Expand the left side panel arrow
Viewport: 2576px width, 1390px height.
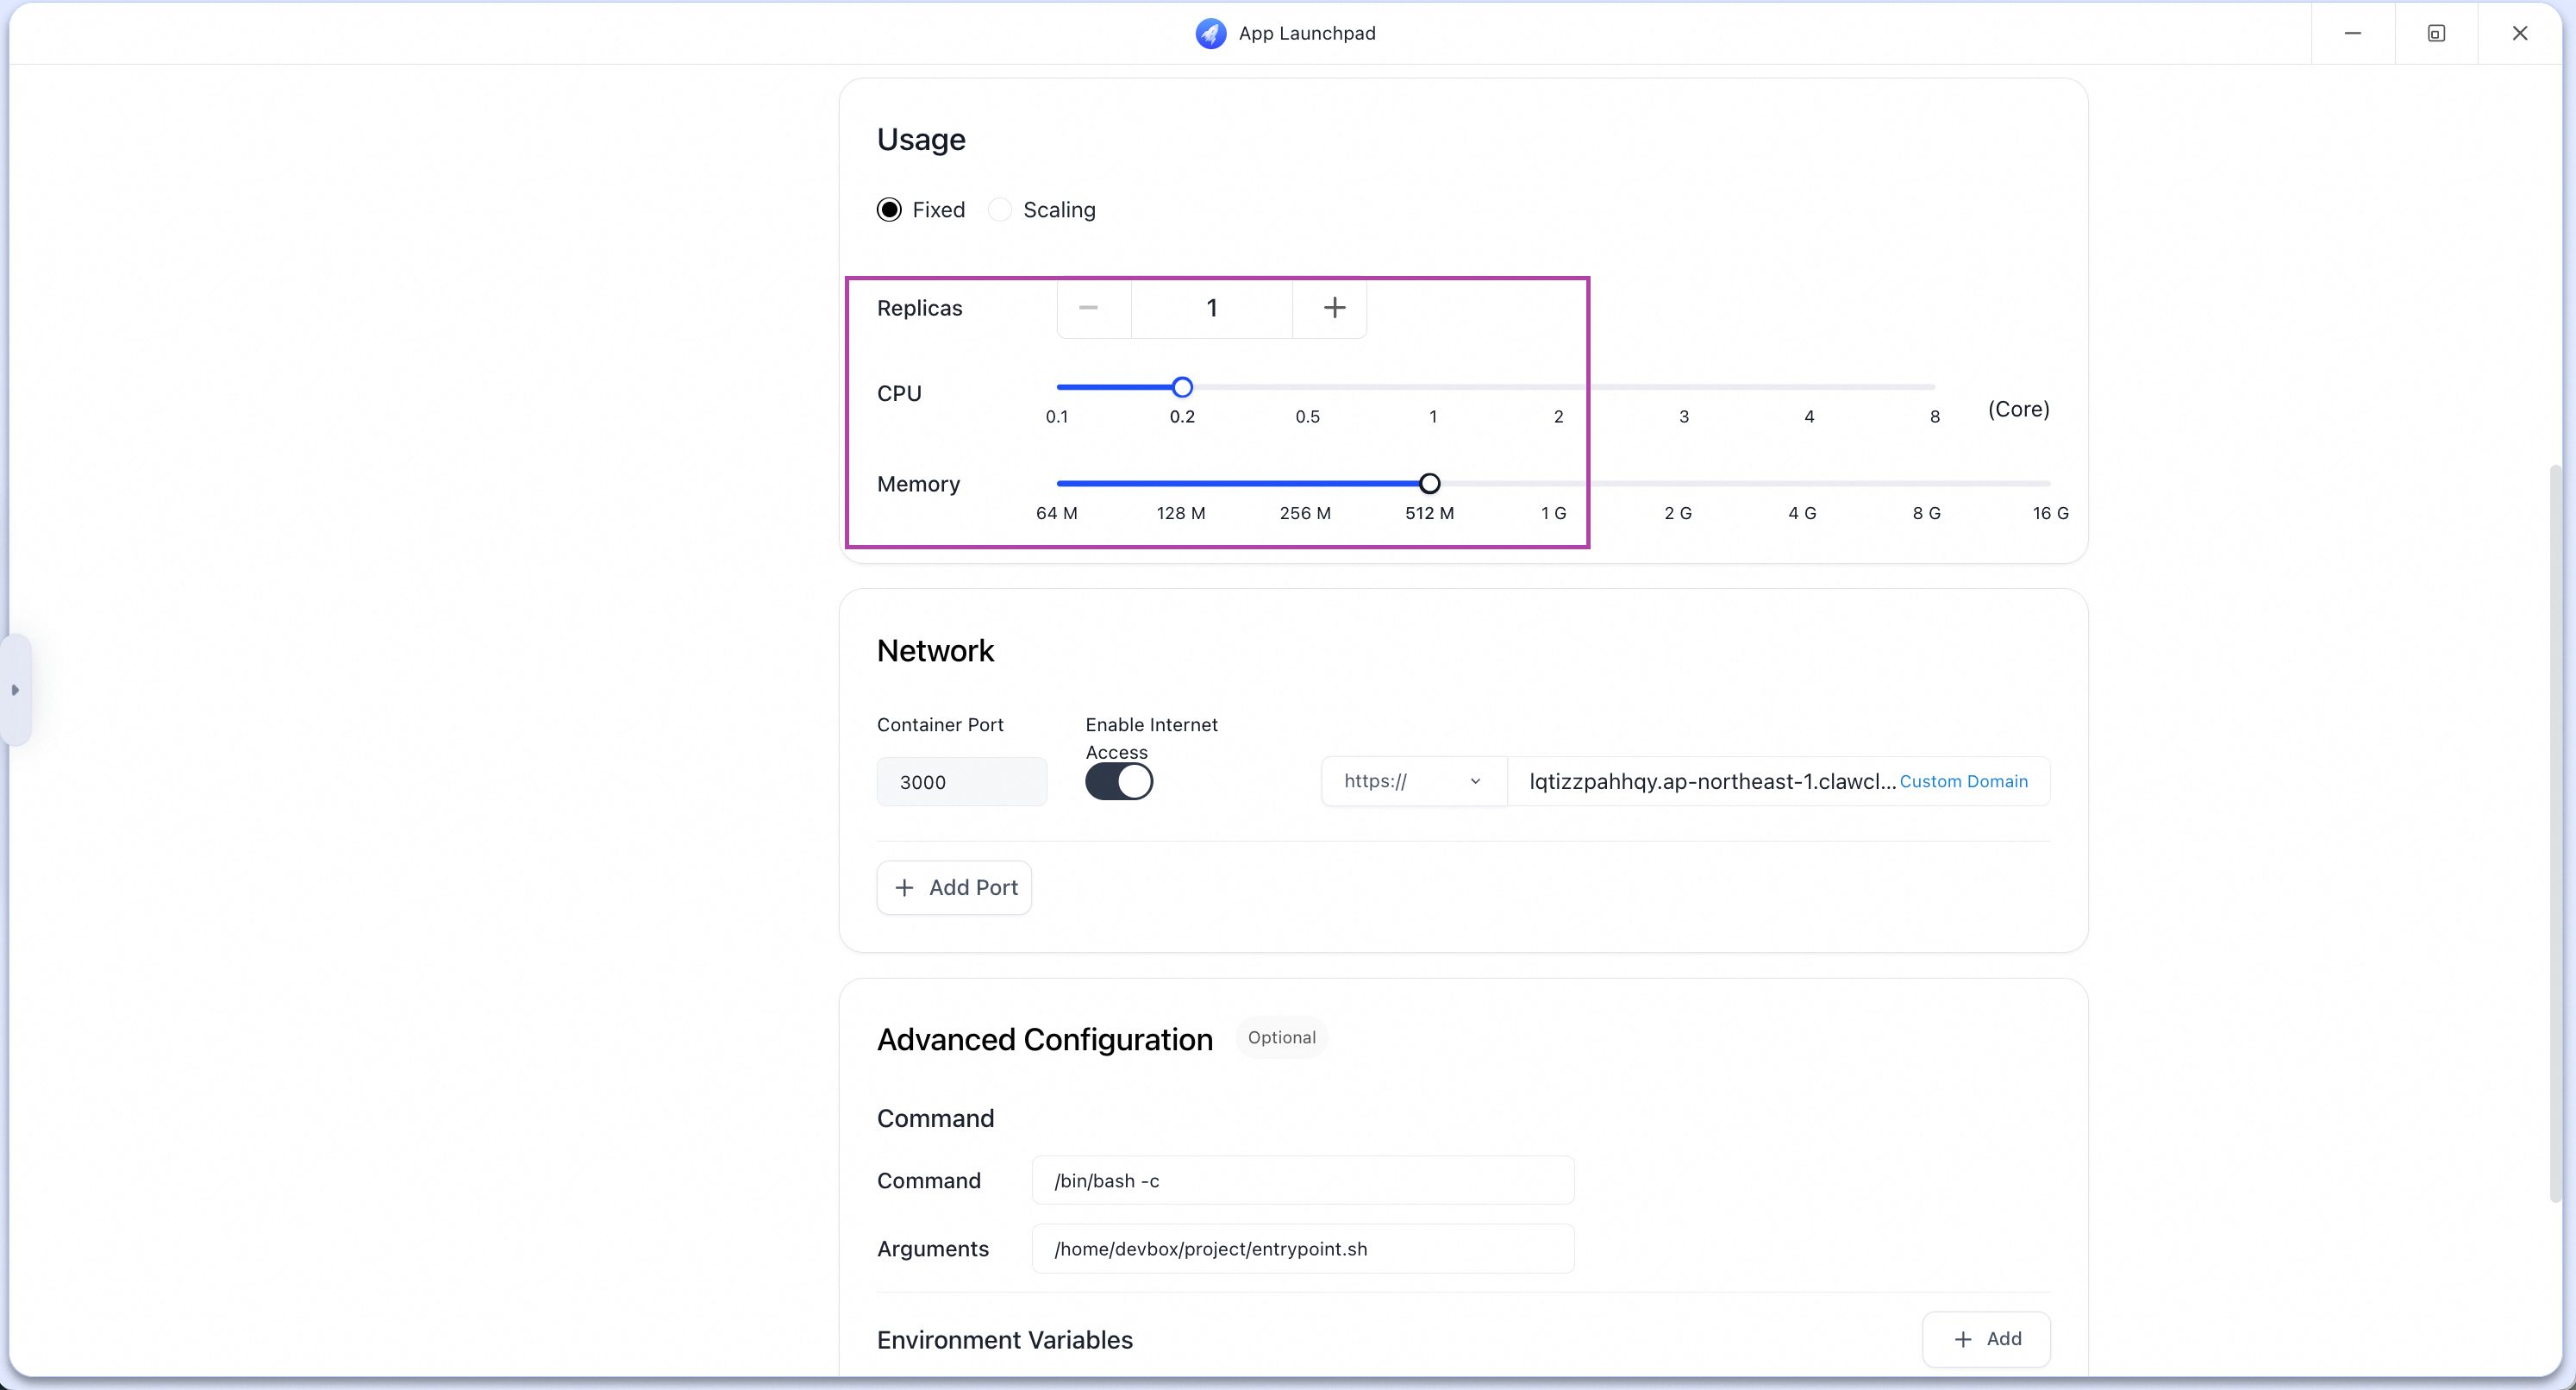(x=15, y=690)
